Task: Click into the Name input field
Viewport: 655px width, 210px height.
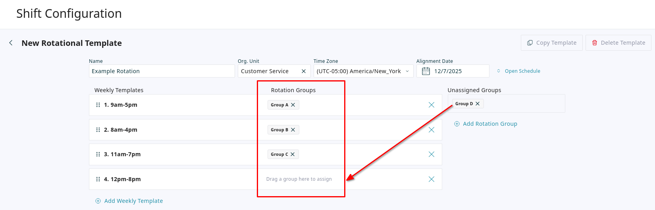Action: point(162,71)
